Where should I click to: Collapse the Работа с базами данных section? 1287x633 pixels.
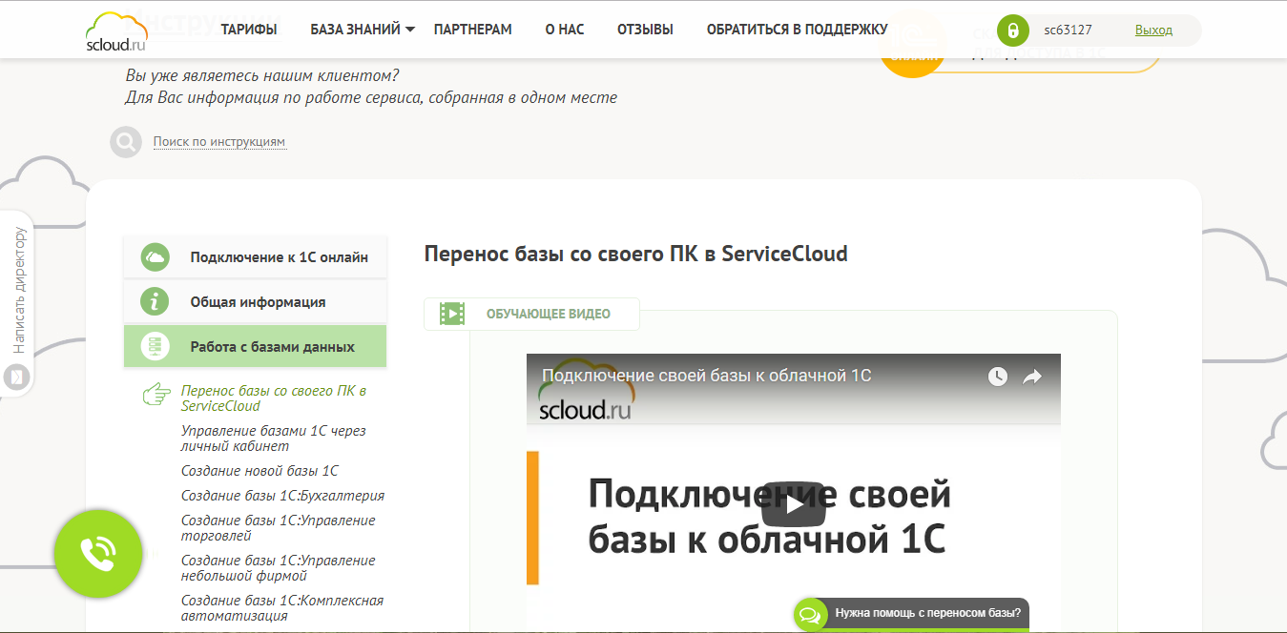click(256, 347)
